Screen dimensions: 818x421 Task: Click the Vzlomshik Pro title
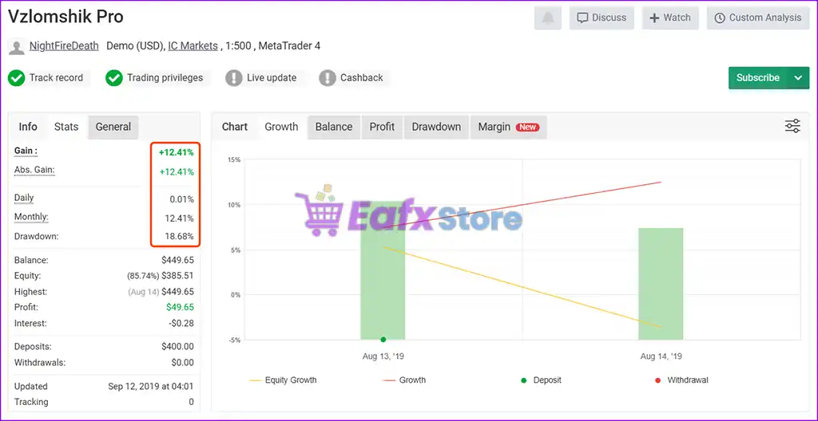[x=66, y=17]
